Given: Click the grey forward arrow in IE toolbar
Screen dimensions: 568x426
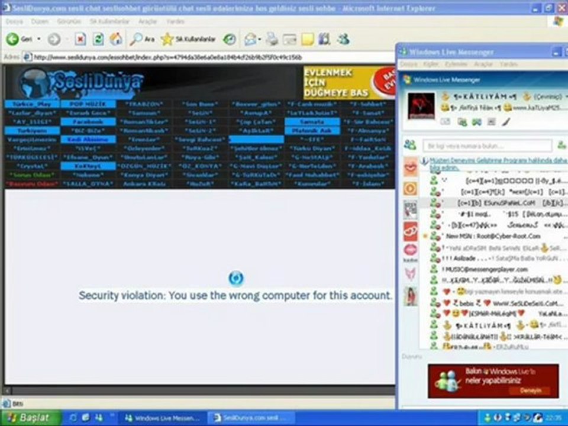Looking at the screenshot, I should coord(54,39).
